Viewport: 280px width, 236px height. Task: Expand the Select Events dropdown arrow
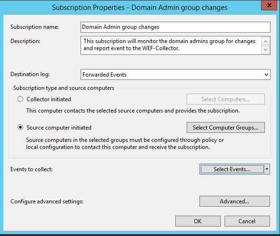pyautogui.click(x=267, y=169)
